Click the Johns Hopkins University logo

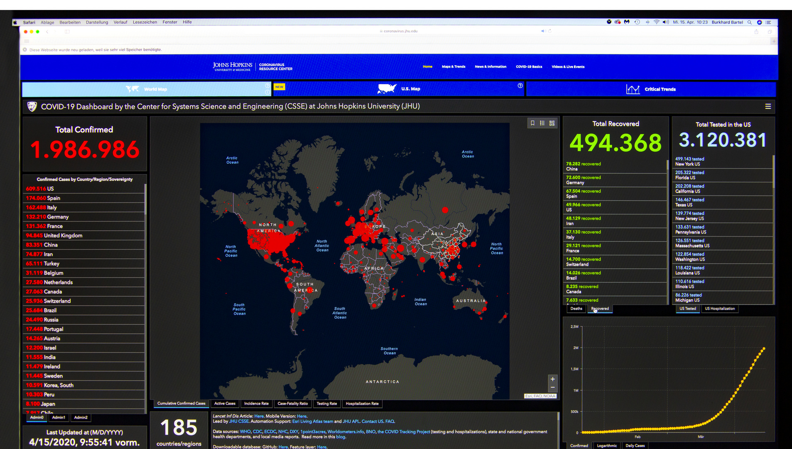click(233, 67)
